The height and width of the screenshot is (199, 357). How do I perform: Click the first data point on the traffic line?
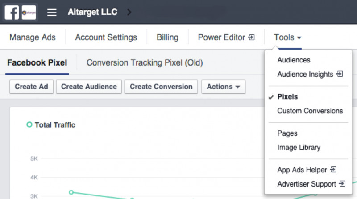click(71, 192)
